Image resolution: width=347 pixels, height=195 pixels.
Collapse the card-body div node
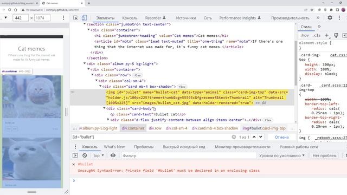pyautogui.click(x=104, y=108)
